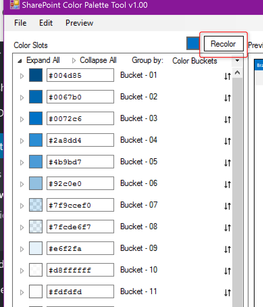Click the hex field containing #fdfdfd
This screenshot has width=263, height=307.
(x=80, y=291)
